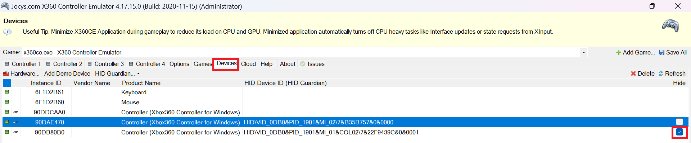
Task: Click the green Issues status icon
Action: [303, 64]
